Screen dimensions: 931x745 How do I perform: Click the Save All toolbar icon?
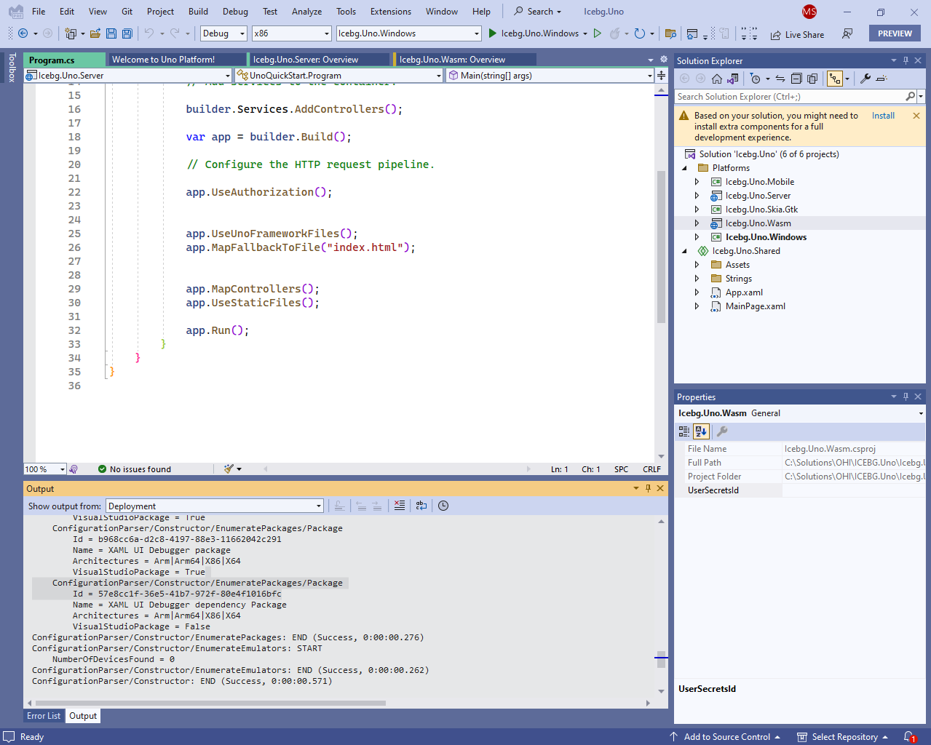(x=127, y=33)
